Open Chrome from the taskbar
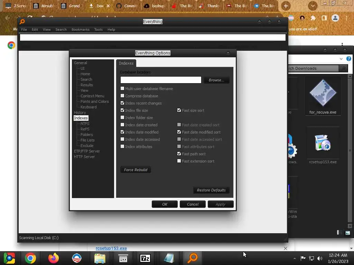 click(x=30, y=258)
